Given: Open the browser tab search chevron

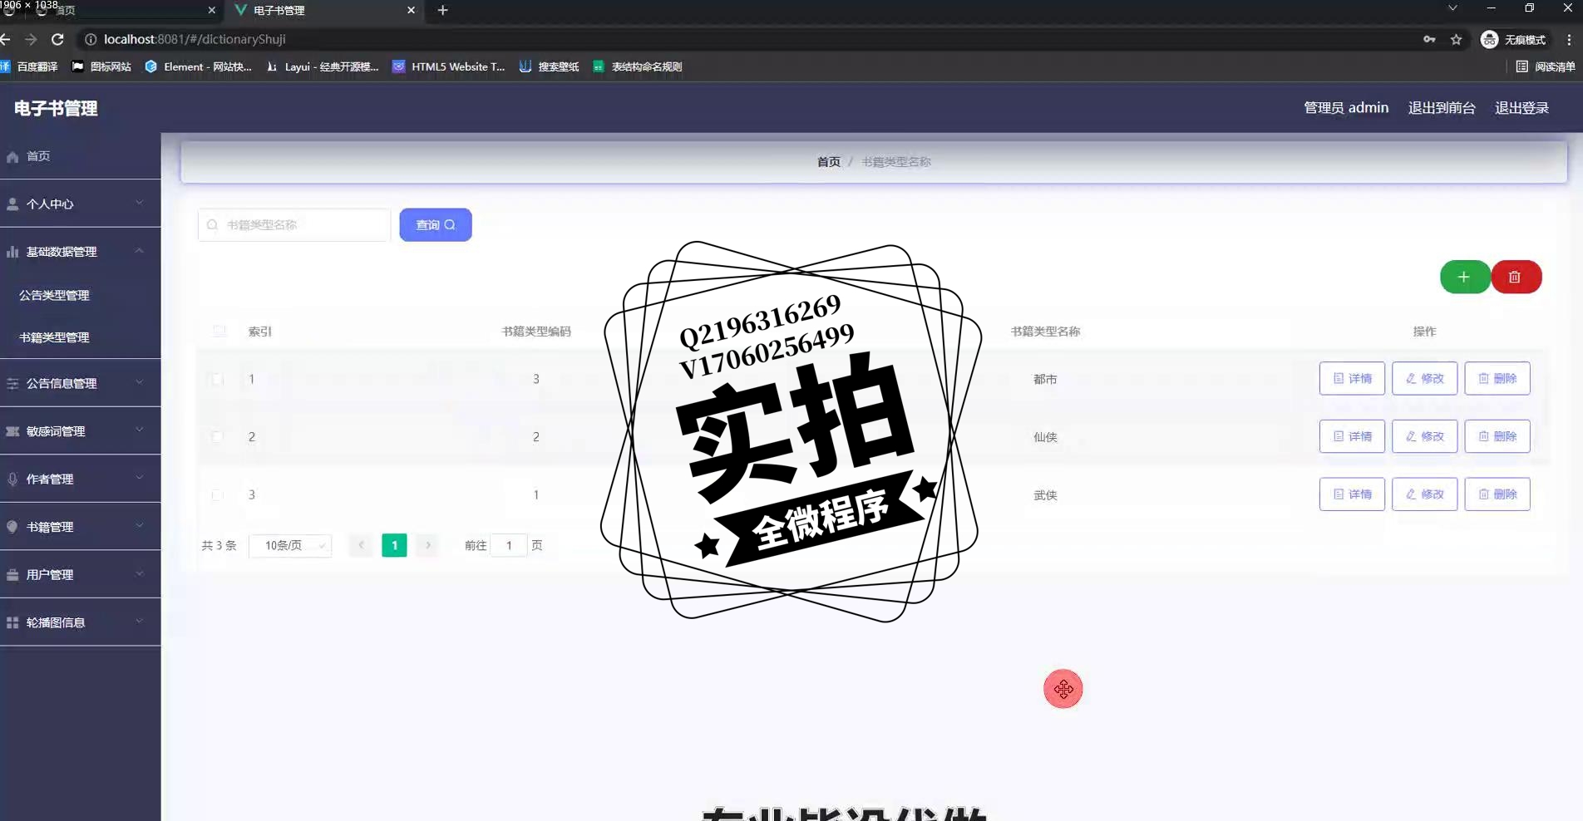Looking at the screenshot, I should click(1452, 8).
